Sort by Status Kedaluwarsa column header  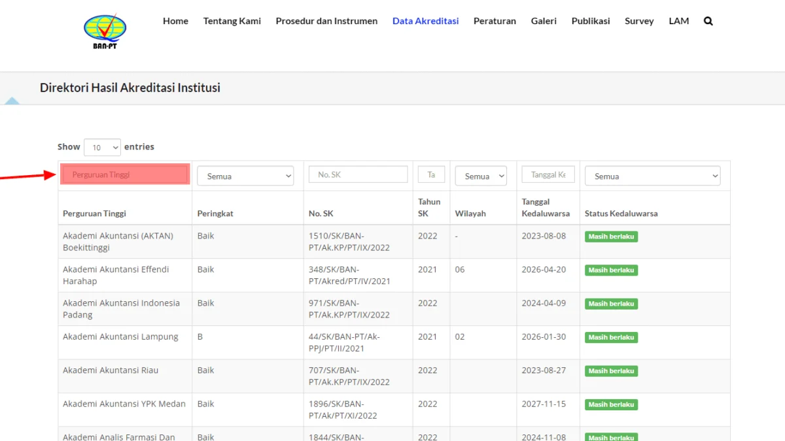(621, 214)
